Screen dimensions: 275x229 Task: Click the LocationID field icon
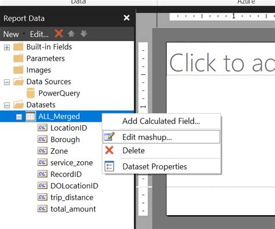coord(42,128)
